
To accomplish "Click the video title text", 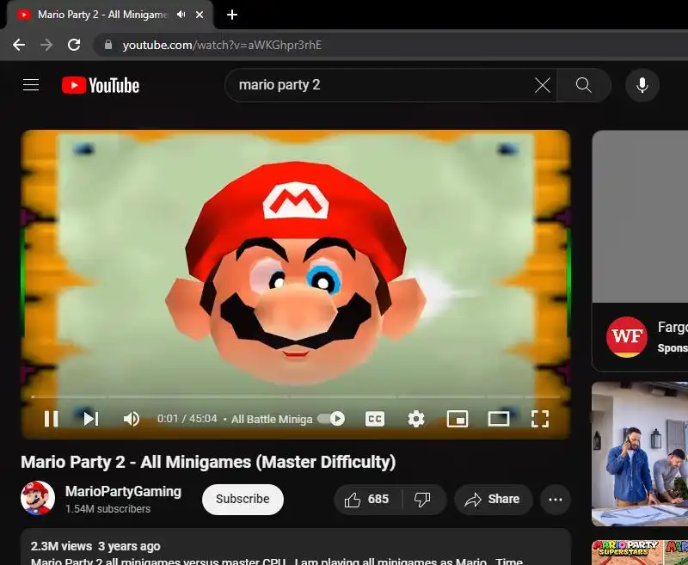I will click(208, 462).
